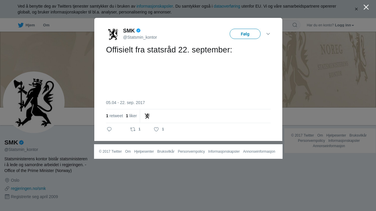
Task: Follow SMK with the Følg button
Action: pos(245,34)
